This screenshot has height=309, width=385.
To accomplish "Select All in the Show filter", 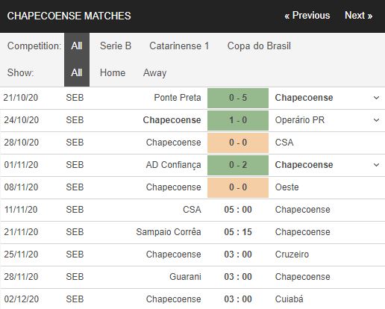I will point(77,73).
